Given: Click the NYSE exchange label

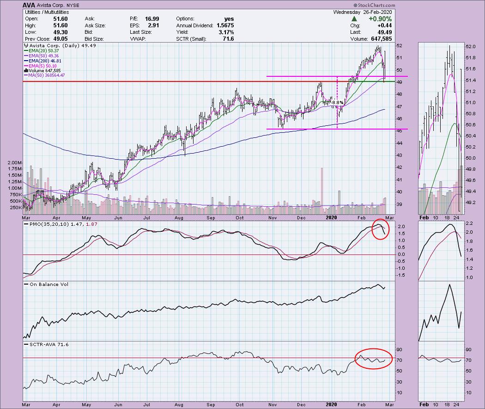Looking at the screenshot, I should (73, 5).
